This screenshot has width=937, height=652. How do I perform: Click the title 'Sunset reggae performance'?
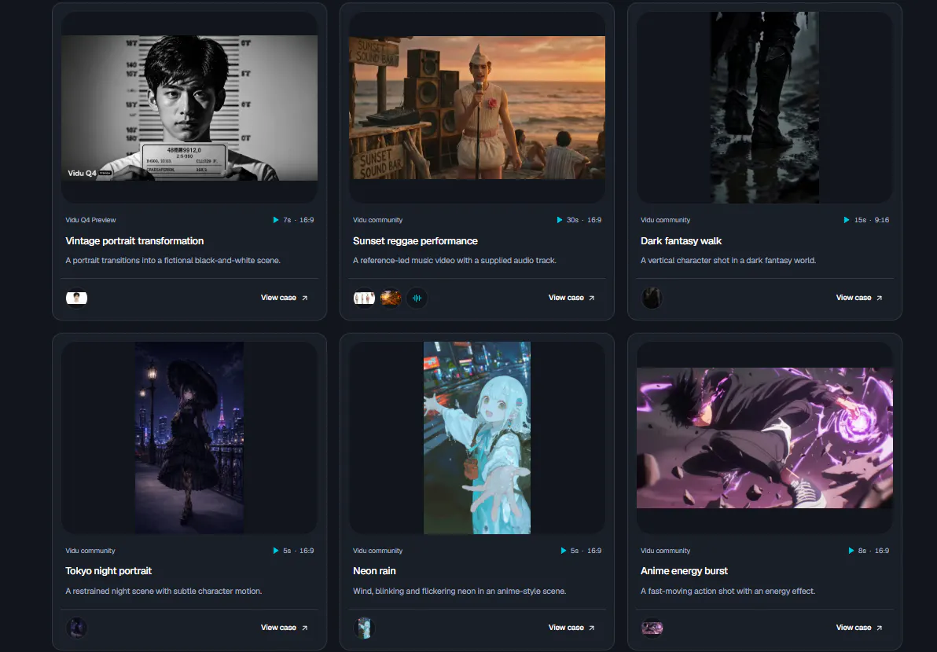pos(415,240)
